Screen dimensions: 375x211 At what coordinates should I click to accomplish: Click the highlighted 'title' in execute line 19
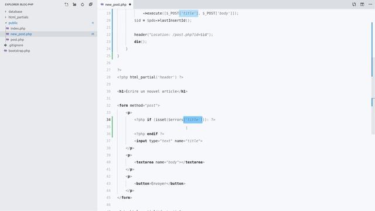(189, 13)
